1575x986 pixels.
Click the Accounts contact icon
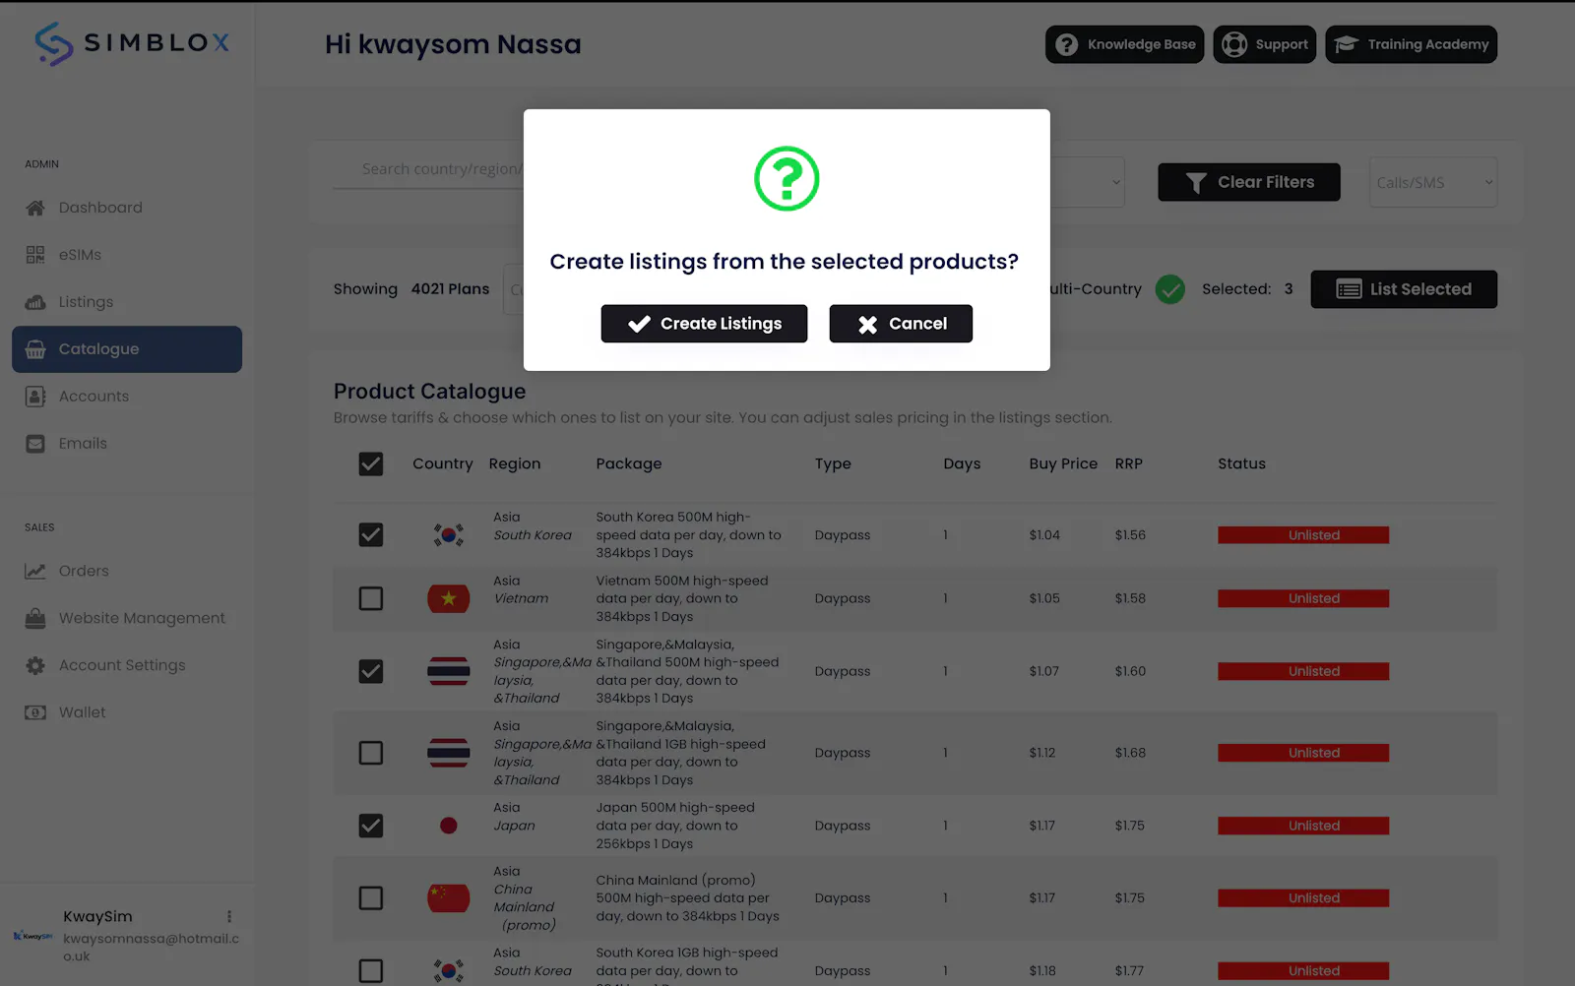35,397
